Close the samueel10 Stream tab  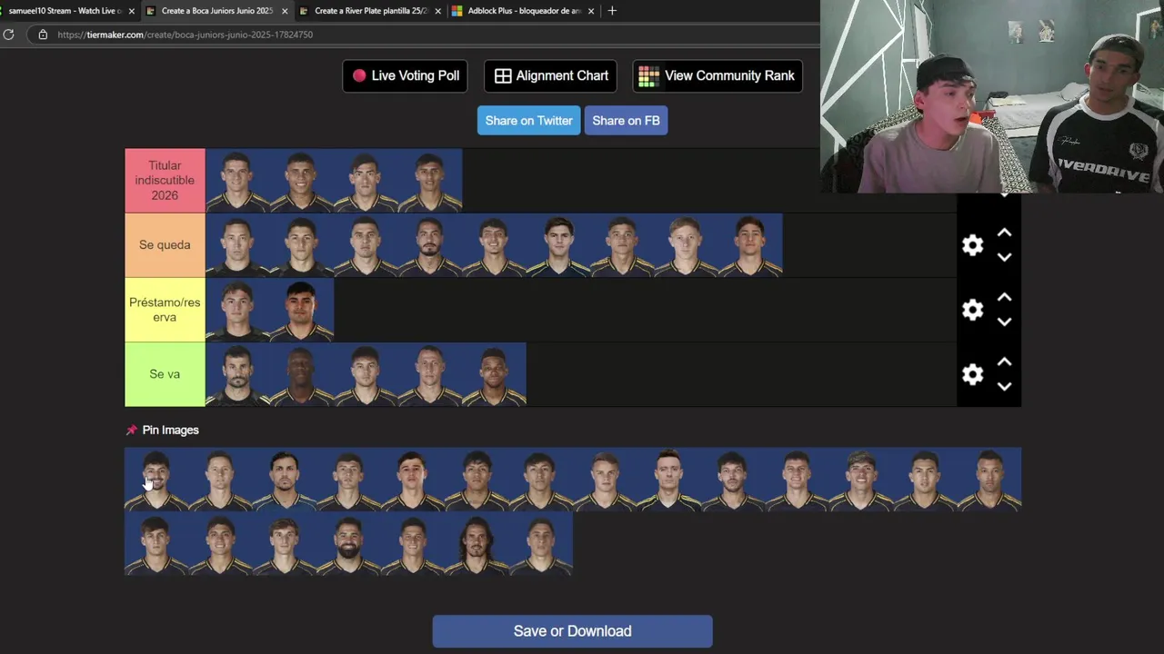(132, 11)
